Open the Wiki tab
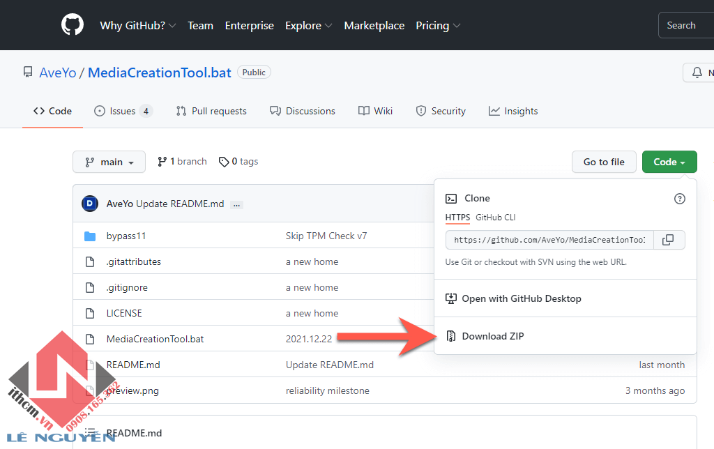 click(x=375, y=111)
